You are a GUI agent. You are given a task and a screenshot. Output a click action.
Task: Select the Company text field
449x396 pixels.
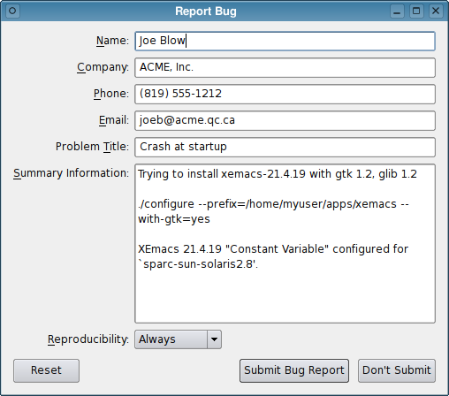coord(285,67)
